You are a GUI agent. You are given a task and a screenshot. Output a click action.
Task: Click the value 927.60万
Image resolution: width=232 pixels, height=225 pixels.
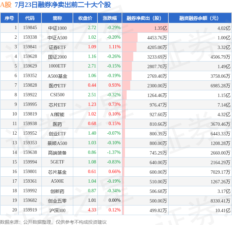(x=158, y=114)
